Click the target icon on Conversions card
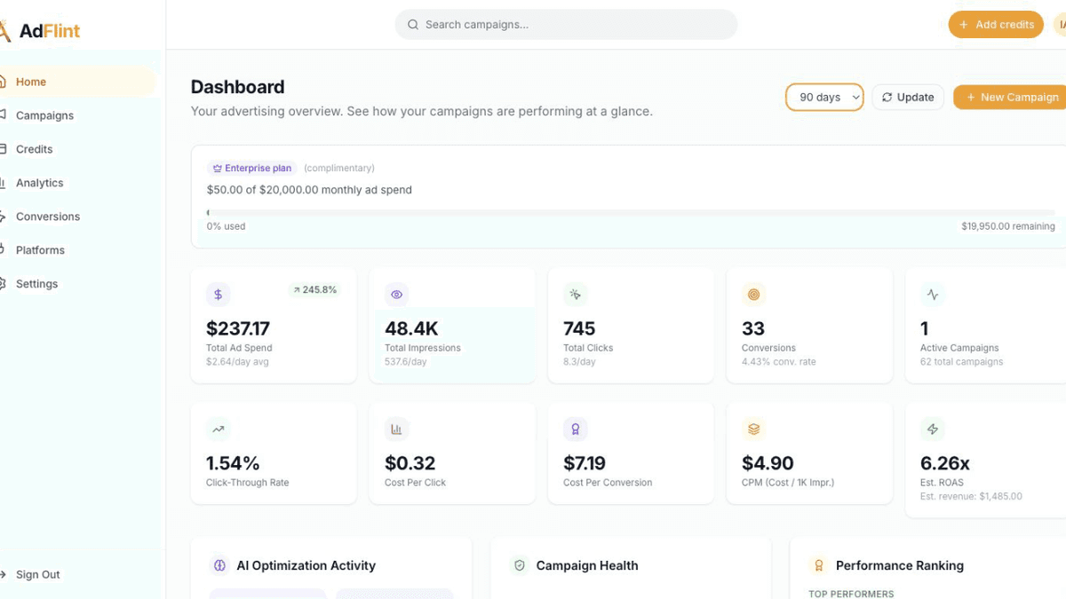Viewport: 1066px width, 599px height. [x=754, y=295]
